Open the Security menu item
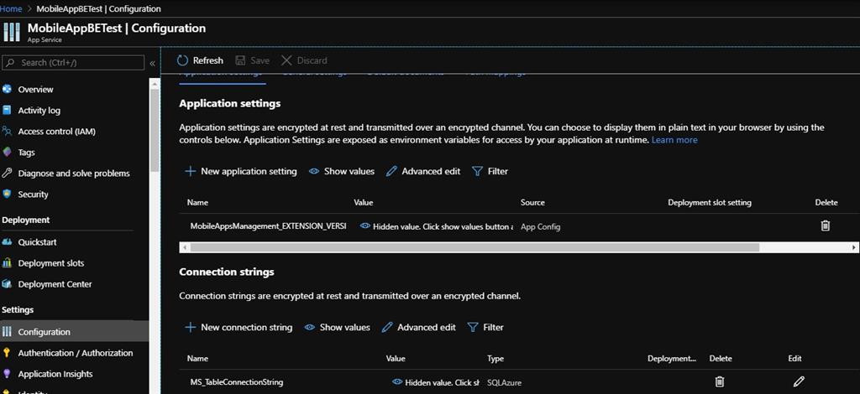Image resolution: width=860 pixels, height=394 pixels. (33, 194)
